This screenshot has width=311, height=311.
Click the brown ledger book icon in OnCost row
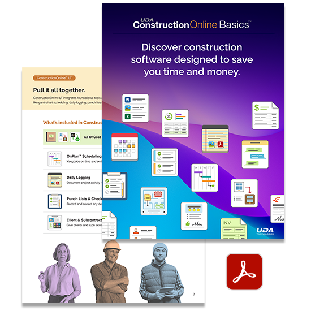51,137
